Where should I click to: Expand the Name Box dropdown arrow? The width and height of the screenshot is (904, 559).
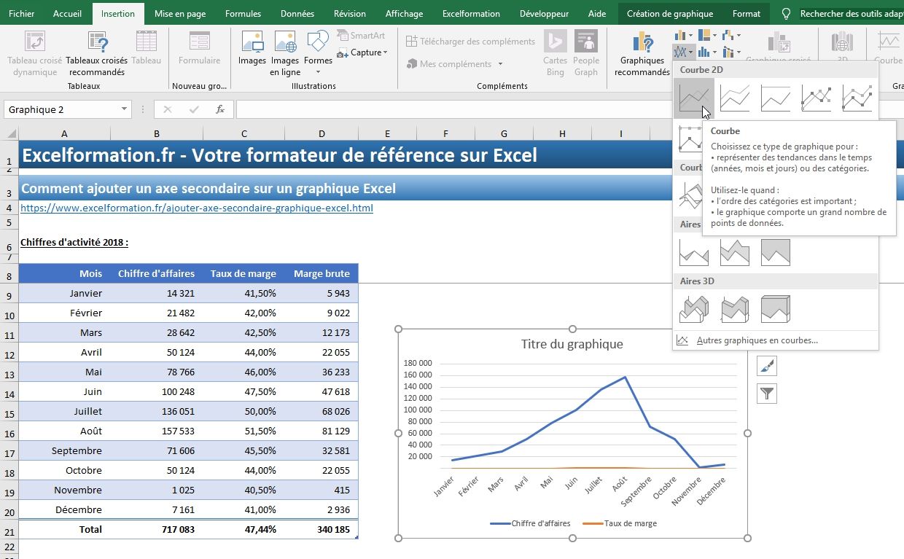pyautogui.click(x=125, y=109)
